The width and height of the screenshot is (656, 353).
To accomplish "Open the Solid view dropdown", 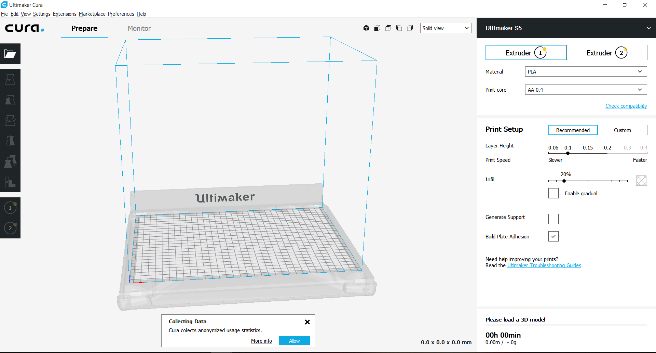I will click(x=446, y=28).
